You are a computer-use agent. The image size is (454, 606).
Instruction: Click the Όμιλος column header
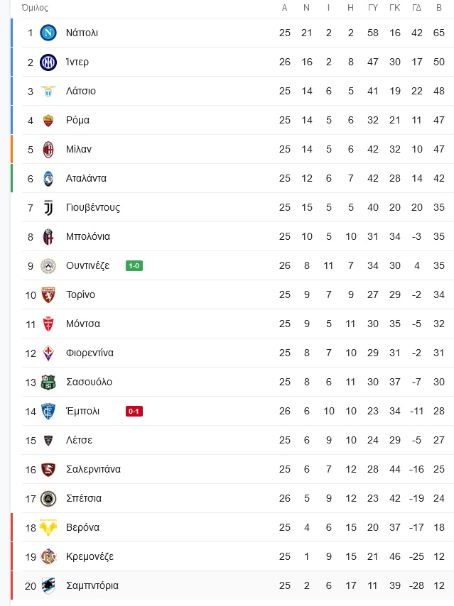pyautogui.click(x=36, y=8)
